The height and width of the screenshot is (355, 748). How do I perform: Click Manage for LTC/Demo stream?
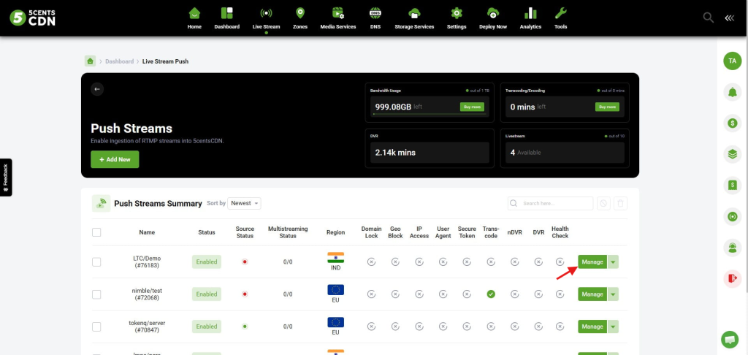coord(592,262)
